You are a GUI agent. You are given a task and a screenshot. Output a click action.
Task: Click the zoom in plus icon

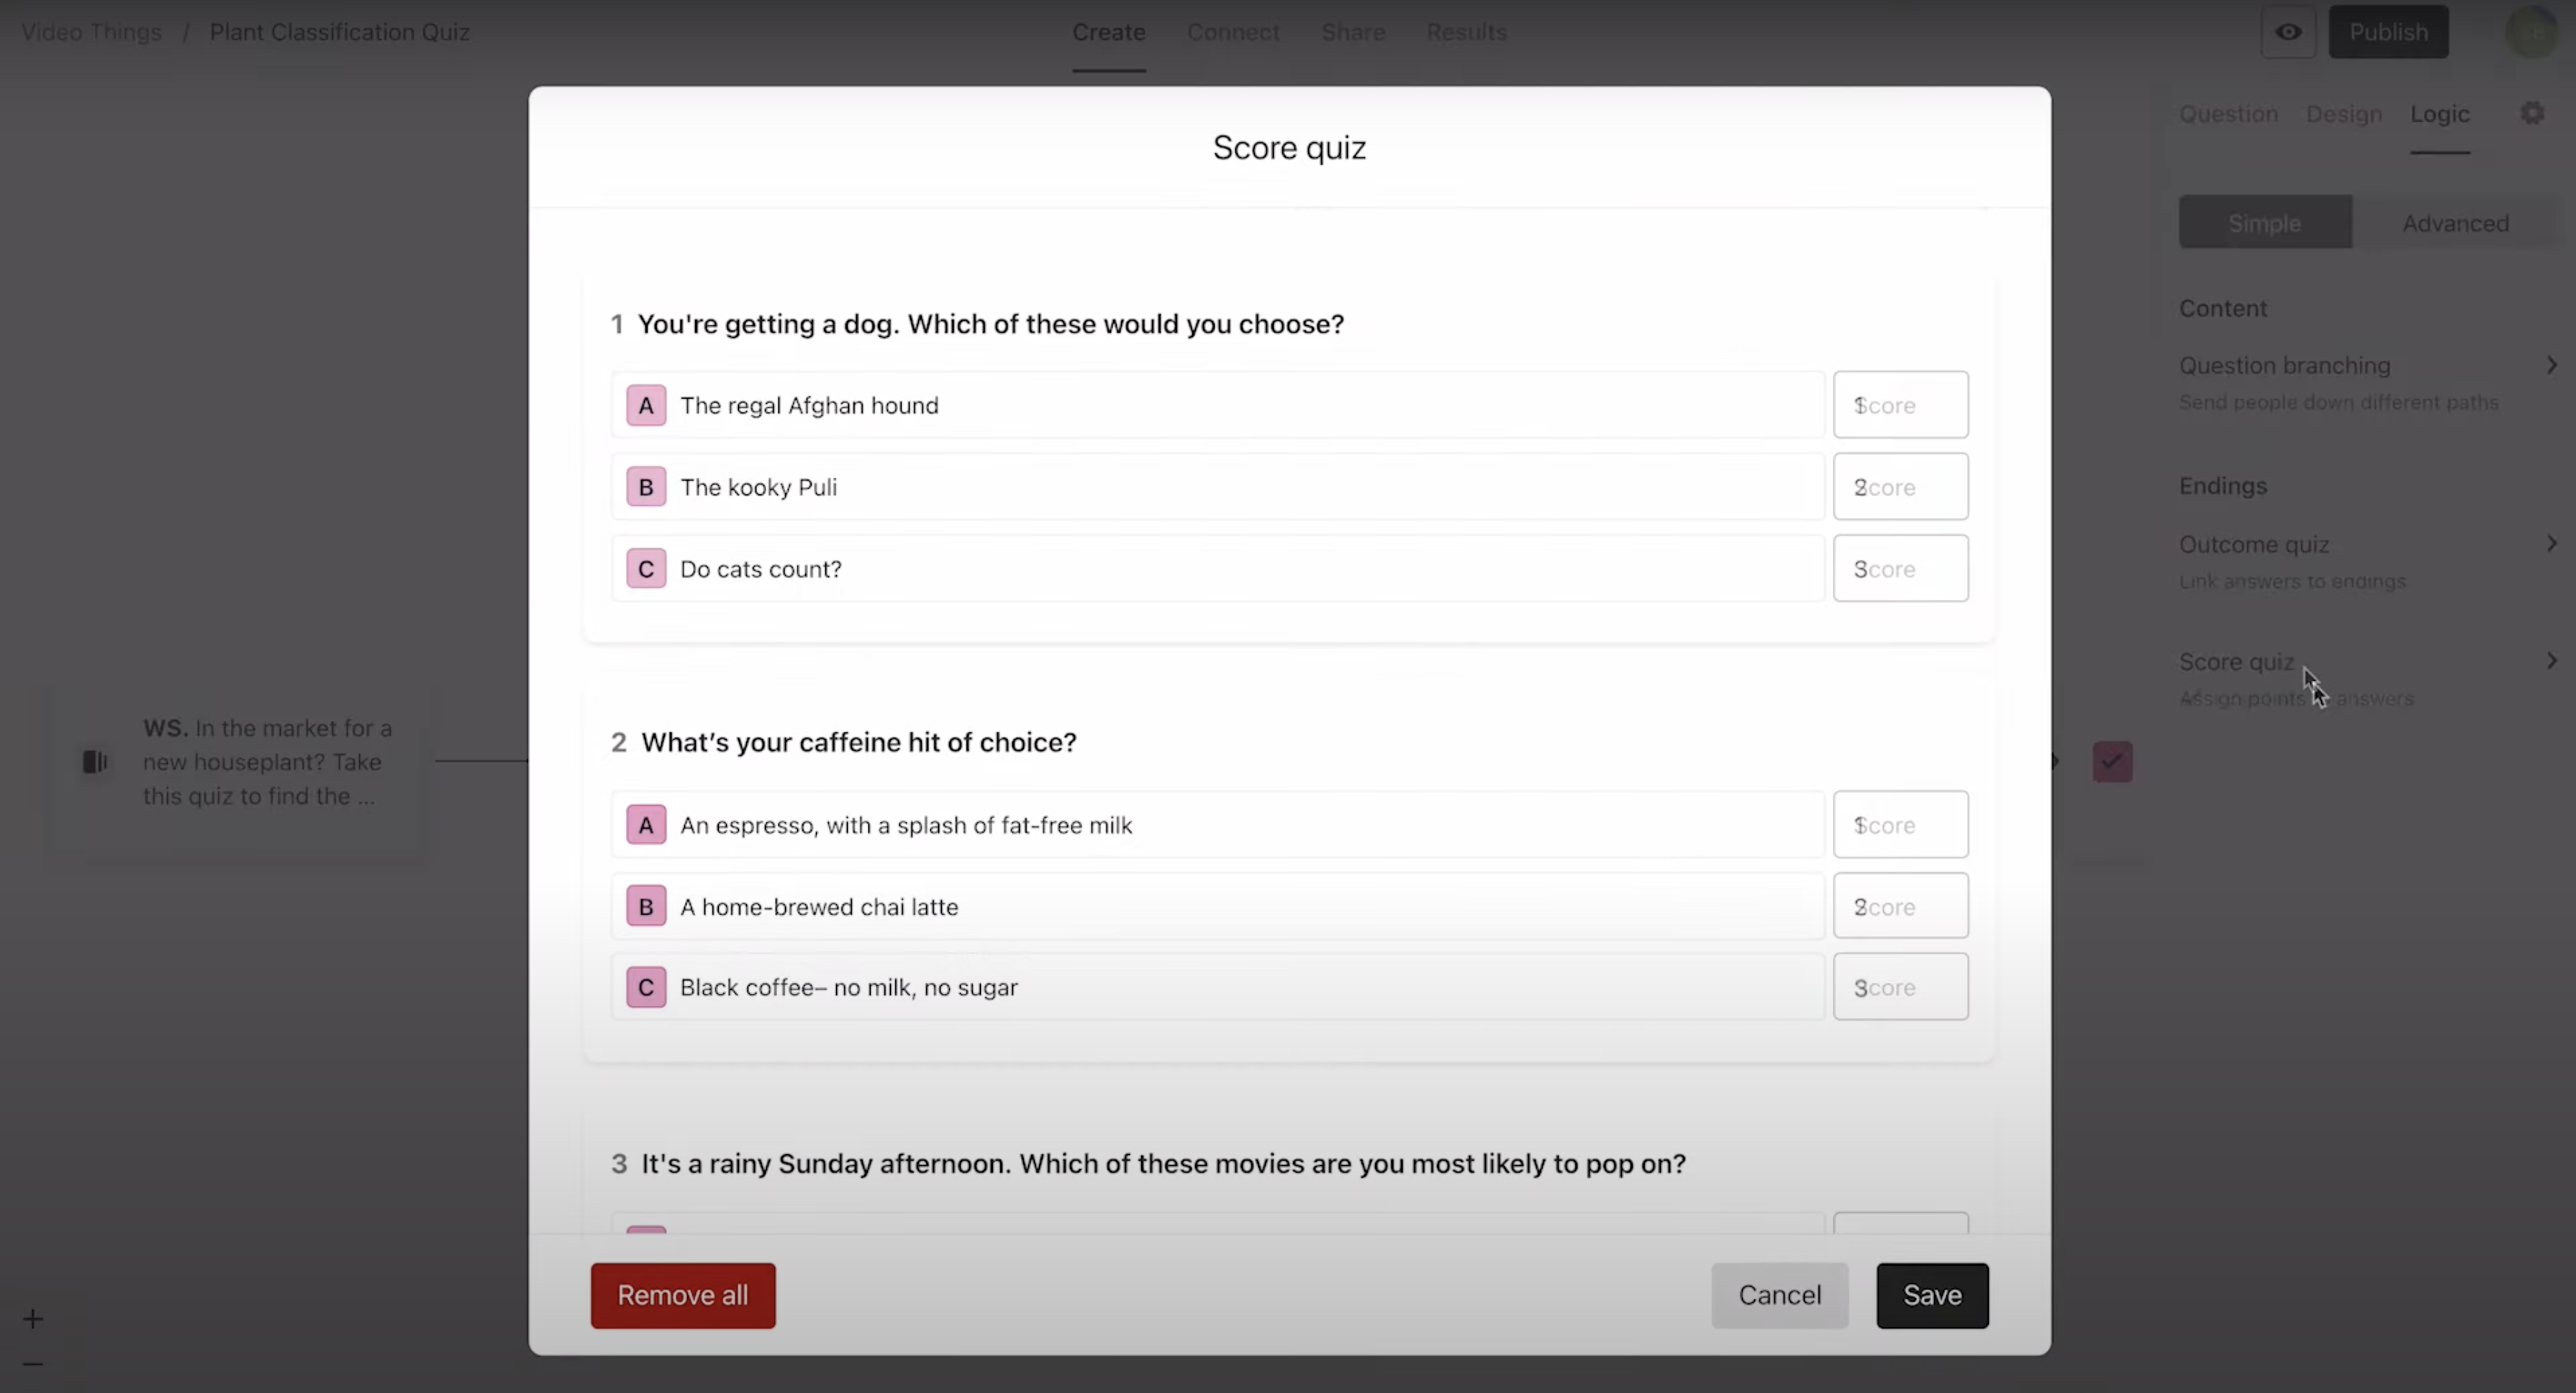click(x=33, y=1319)
